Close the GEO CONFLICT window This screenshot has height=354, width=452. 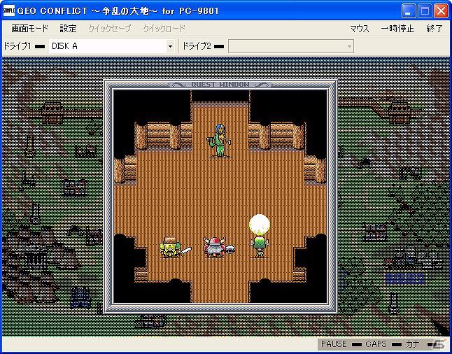[x=441, y=11]
